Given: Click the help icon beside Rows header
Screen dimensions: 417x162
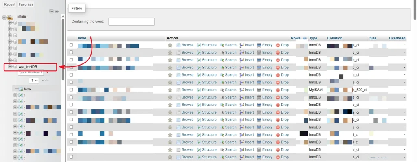Looking at the screenshot, I should 305,38.
